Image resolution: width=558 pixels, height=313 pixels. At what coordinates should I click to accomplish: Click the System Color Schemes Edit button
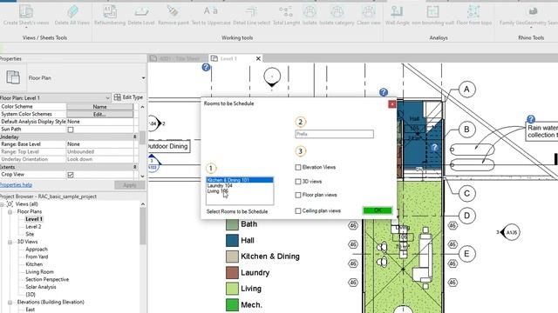[x=100, y=114]
